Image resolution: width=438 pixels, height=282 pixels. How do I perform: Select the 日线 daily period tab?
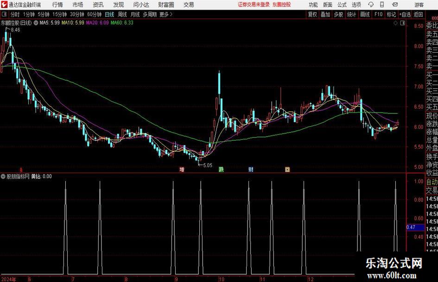point(109,14)
